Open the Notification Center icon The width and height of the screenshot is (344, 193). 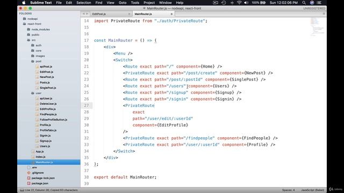coord(319,3)
